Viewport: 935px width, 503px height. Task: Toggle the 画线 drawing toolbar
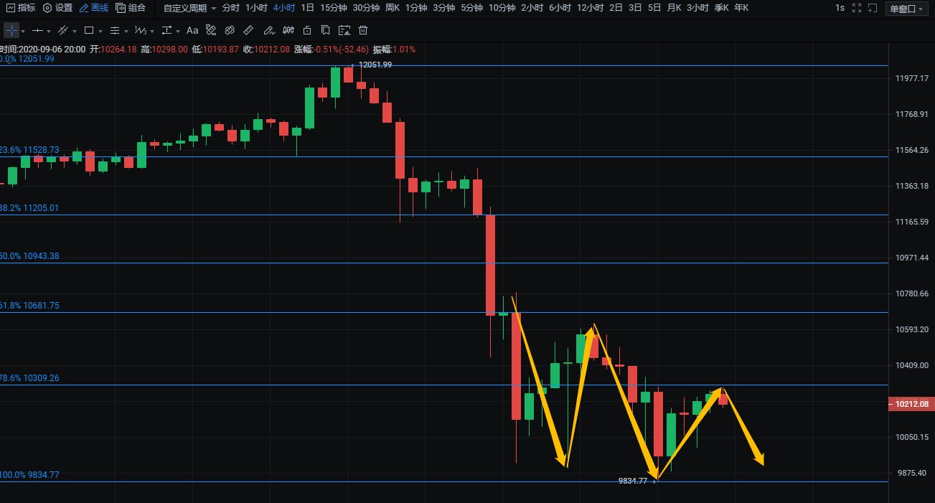(x=93, y=8)
